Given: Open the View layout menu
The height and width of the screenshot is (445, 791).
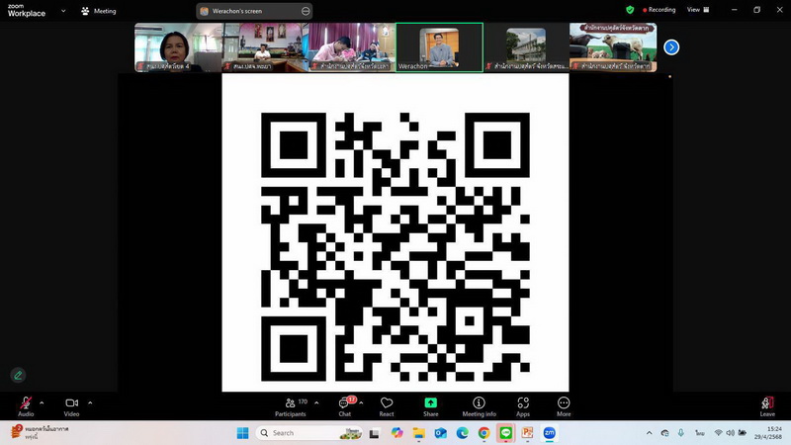Looking at the screenshot, I should 698,10.
